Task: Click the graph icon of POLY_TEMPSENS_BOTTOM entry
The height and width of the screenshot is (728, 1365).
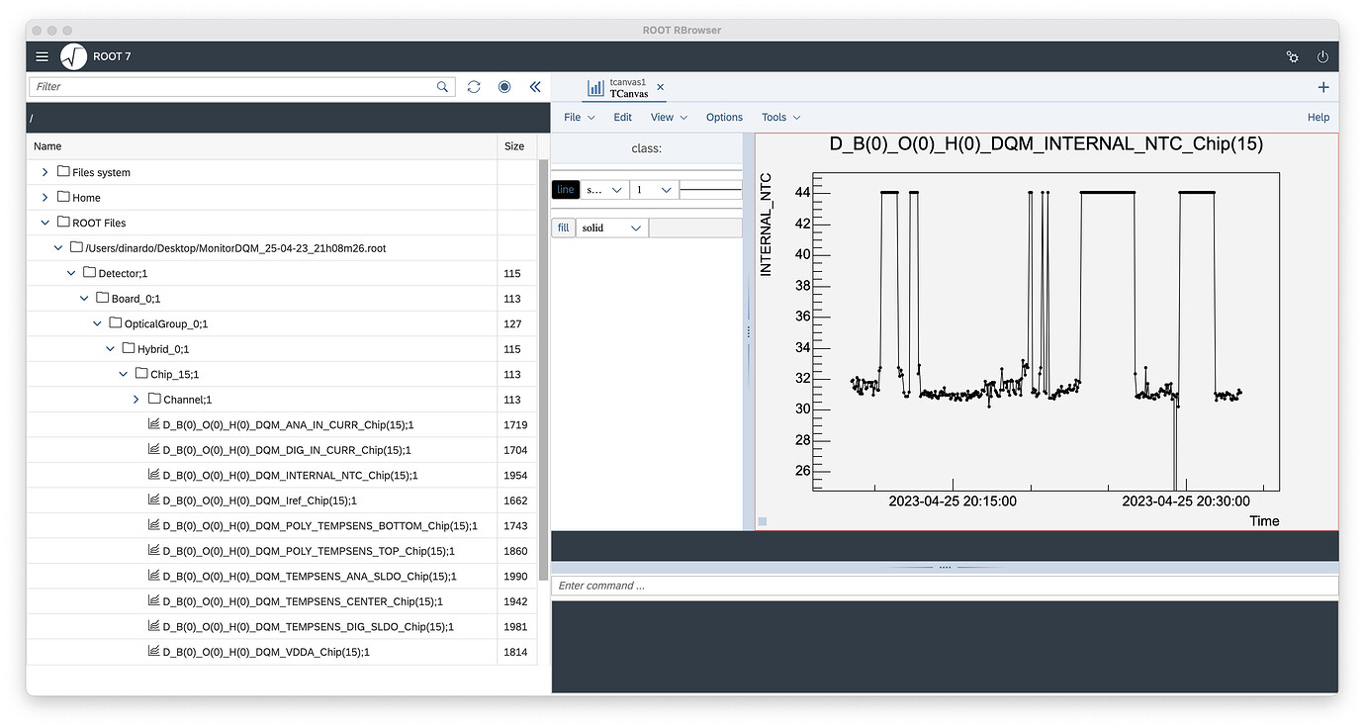Action: click(x=153, y=525)
